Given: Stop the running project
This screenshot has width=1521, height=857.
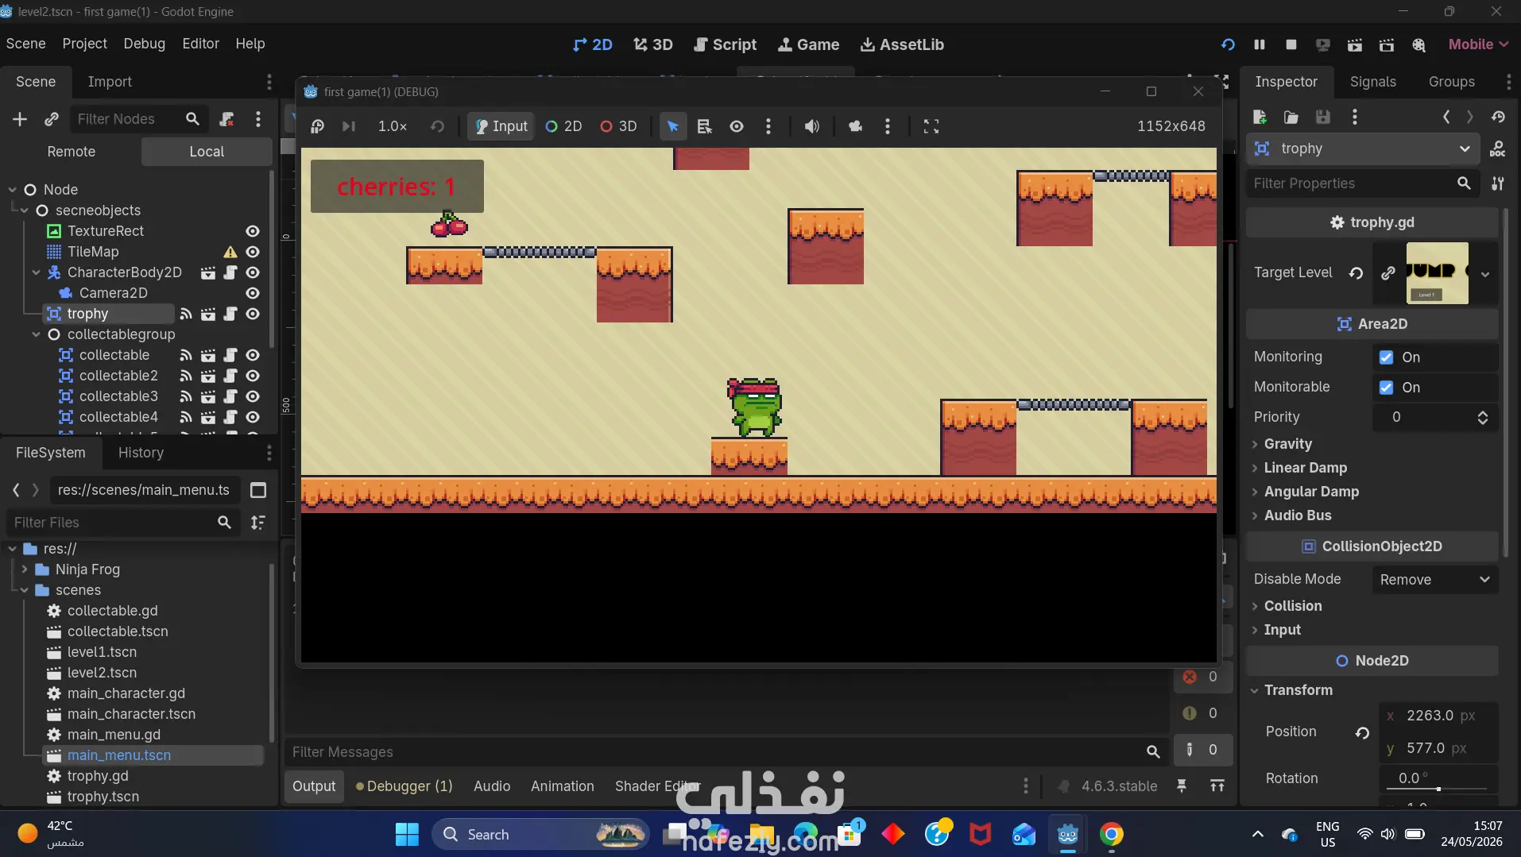Looking at the screenshot, I should click(x=1291, y=44).
